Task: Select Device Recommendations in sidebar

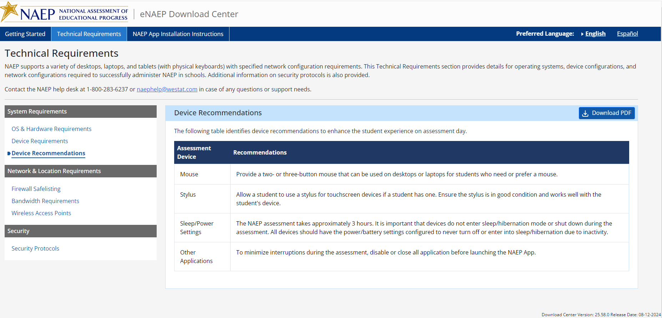Action: [48, 153]
